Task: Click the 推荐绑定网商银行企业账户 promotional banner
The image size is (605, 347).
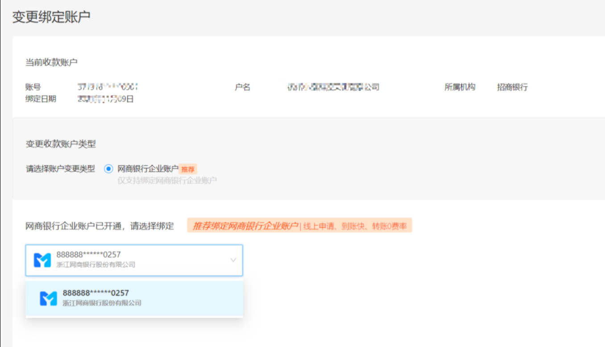Action: coord(245,226)
